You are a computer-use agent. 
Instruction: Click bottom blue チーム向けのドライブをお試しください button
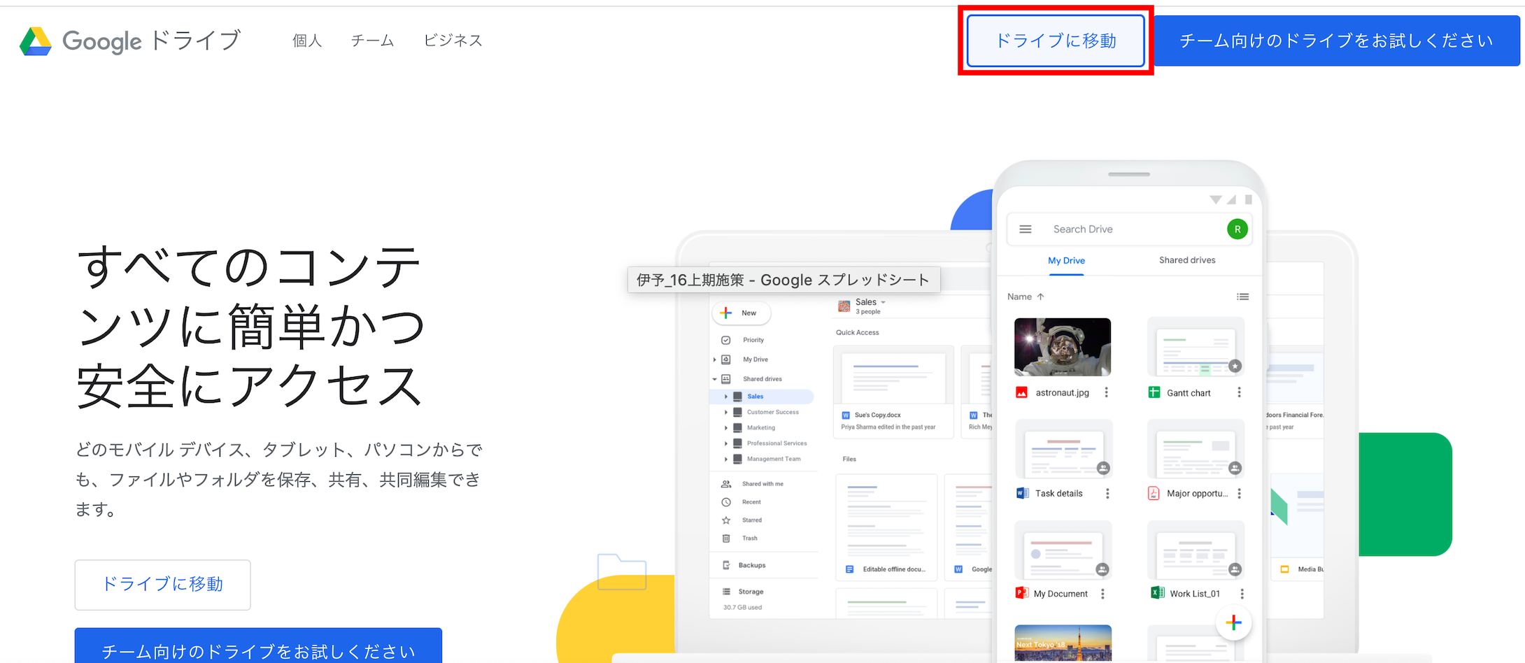click(x=258, y=647)
